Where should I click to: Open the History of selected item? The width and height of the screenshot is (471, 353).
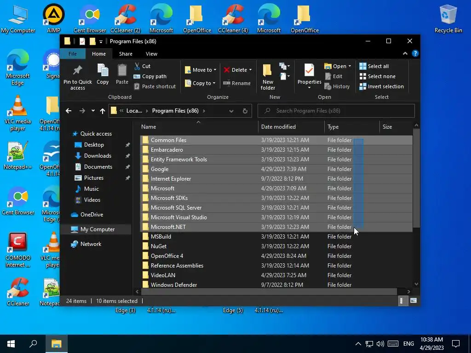pyautogui.click(x=337, y=86)
